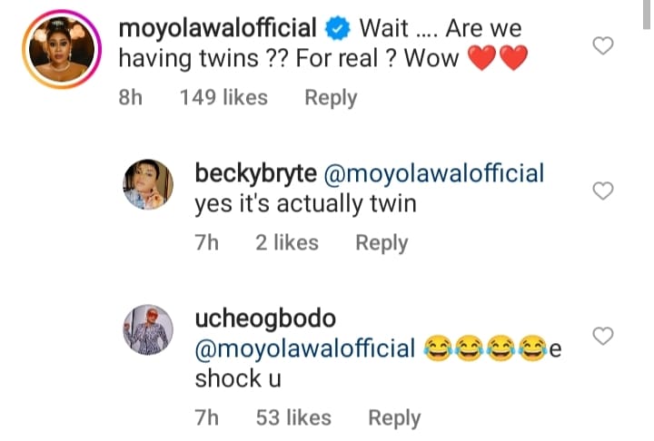Click the @moyolawalofficial mention in ucheogbodo's reply
Image resolution: width=654 pixels, height=441 pixels.
305,348
